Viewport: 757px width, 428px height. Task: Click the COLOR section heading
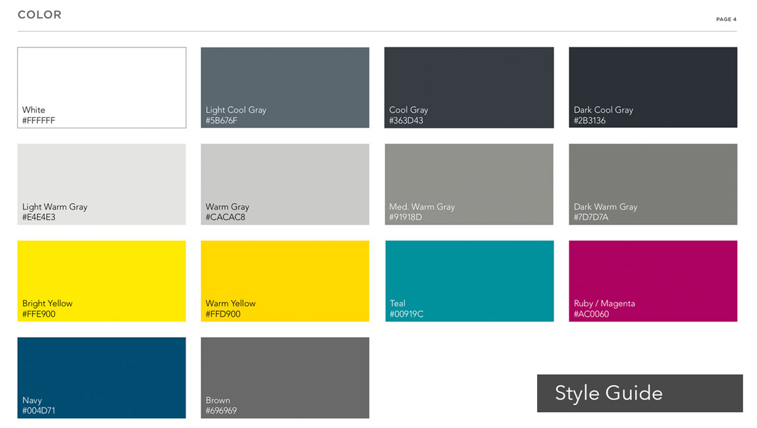pyautogui.click(x=39, y=14)
